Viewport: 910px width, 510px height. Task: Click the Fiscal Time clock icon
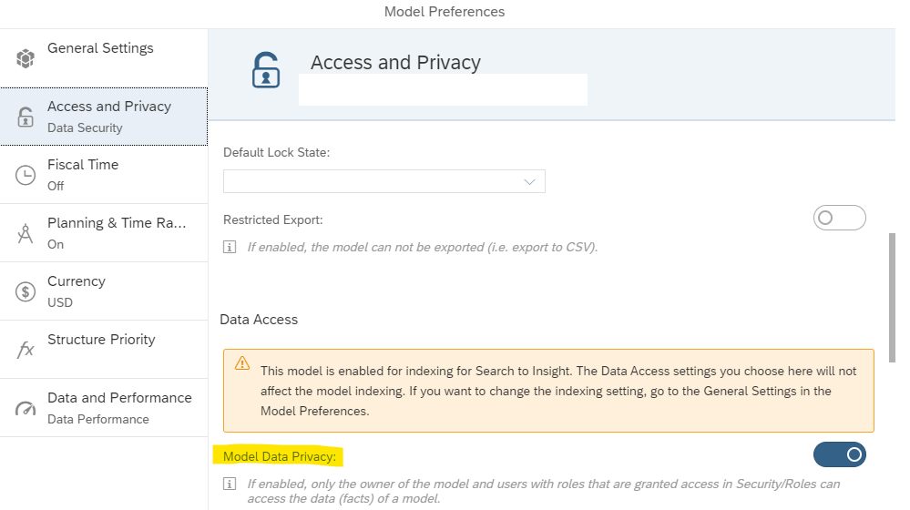click(26, 175)
